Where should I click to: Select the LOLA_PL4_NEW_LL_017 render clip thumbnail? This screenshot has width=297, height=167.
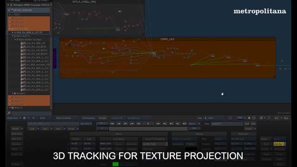[x=23, y=90]
